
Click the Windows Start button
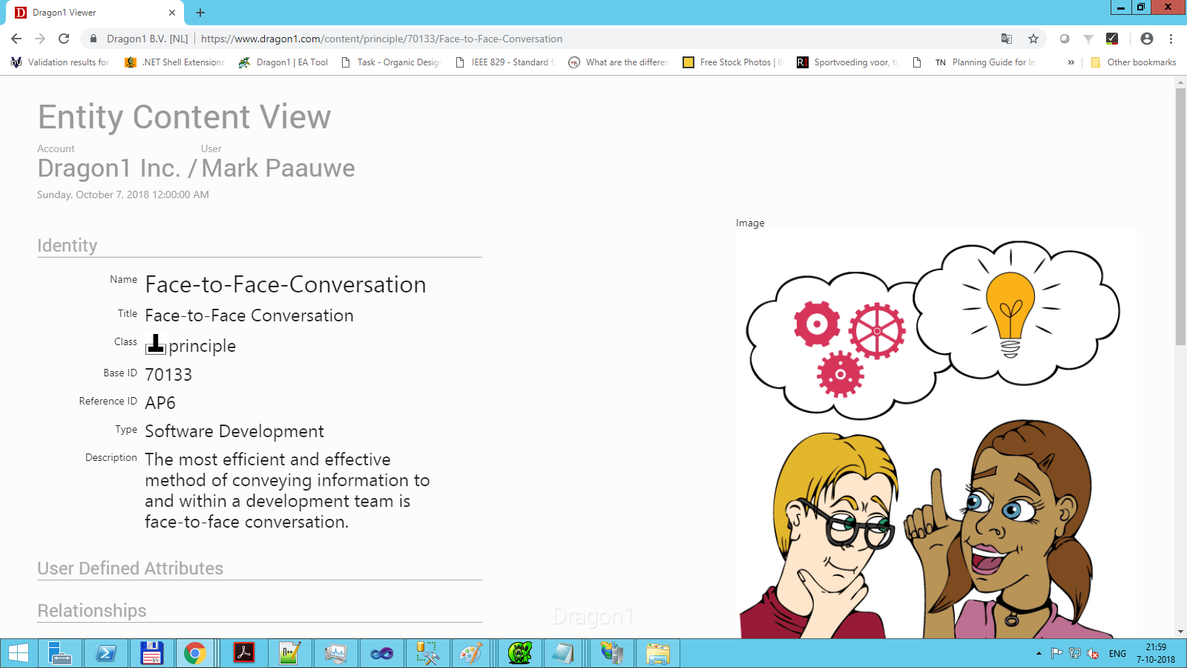pyautogui.click(x=19, y=653)
